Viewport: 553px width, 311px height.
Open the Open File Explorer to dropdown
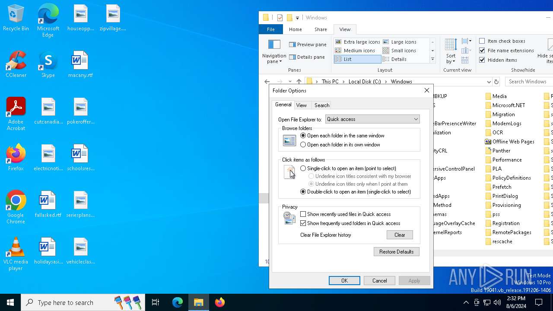372,119
